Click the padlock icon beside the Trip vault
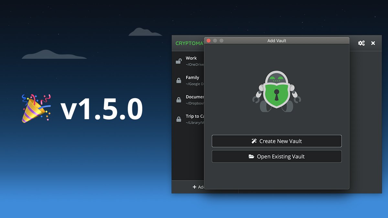 pos(178,119)
